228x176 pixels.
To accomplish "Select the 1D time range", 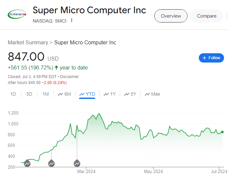I will coord(13,94).
